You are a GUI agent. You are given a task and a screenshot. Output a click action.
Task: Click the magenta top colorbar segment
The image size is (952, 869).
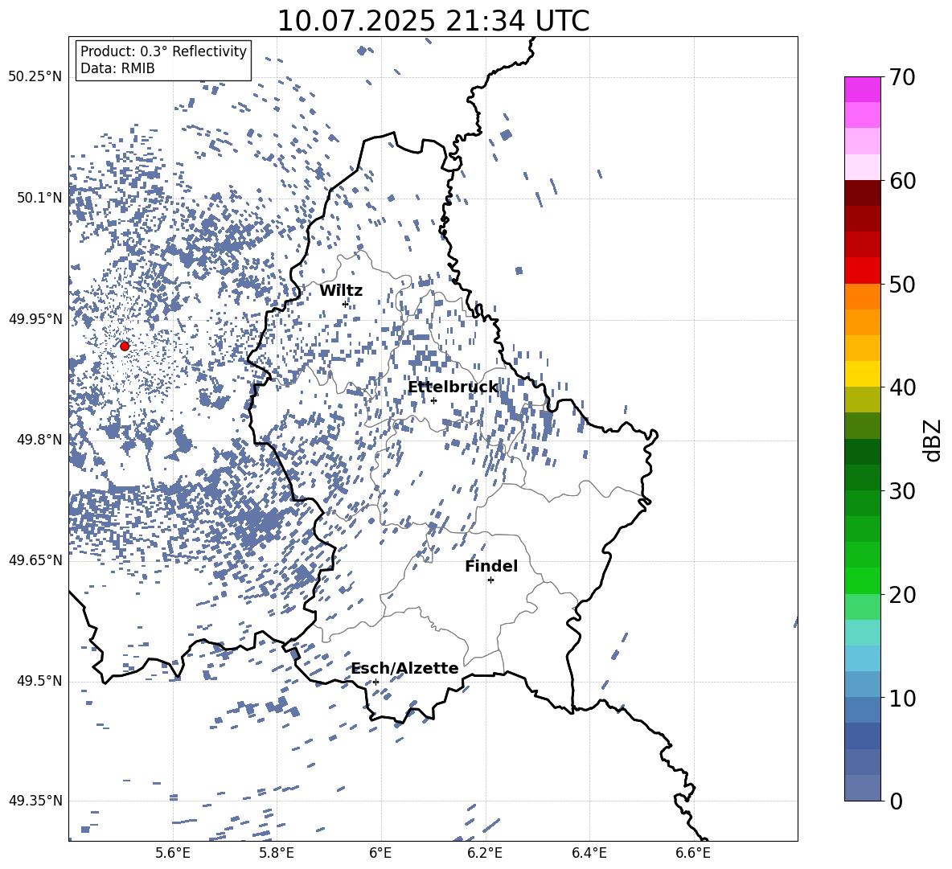(862, 90)
